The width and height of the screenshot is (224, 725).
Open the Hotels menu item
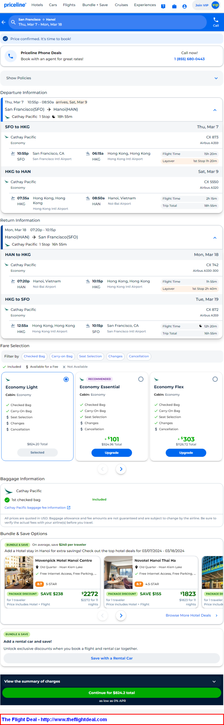point(37,5)
